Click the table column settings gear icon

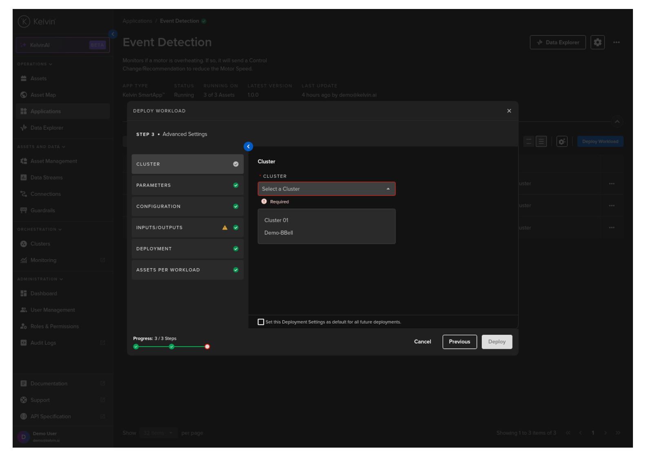[x=562, y=142]
